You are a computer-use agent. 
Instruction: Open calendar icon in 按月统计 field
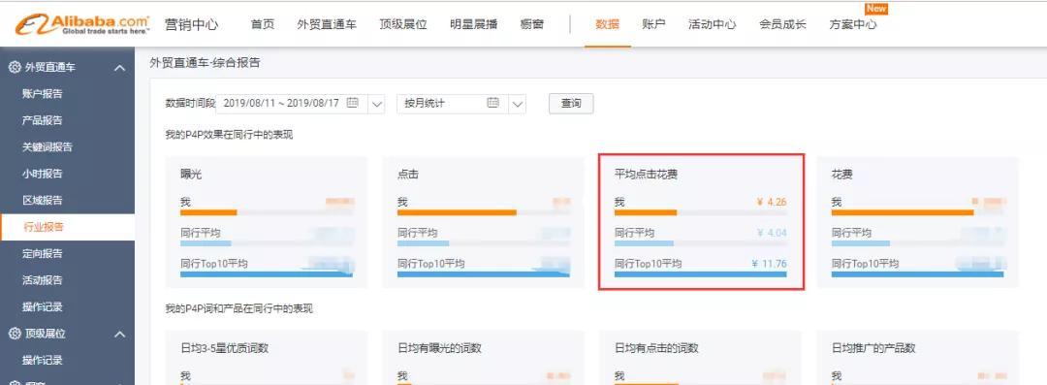click(492, 103)
